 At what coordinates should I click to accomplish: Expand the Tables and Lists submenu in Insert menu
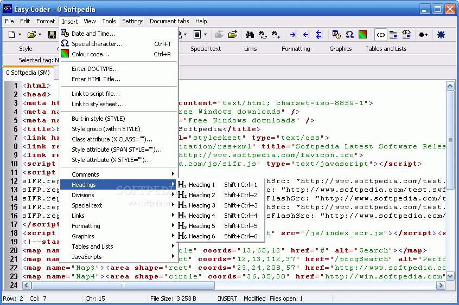[x=119, y=246]
